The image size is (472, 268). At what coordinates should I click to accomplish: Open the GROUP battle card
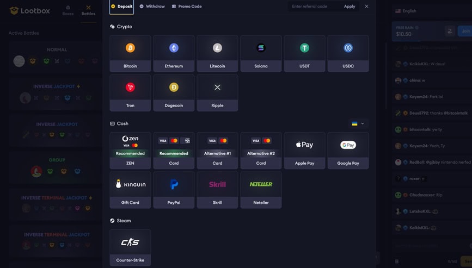coord(55,168)
